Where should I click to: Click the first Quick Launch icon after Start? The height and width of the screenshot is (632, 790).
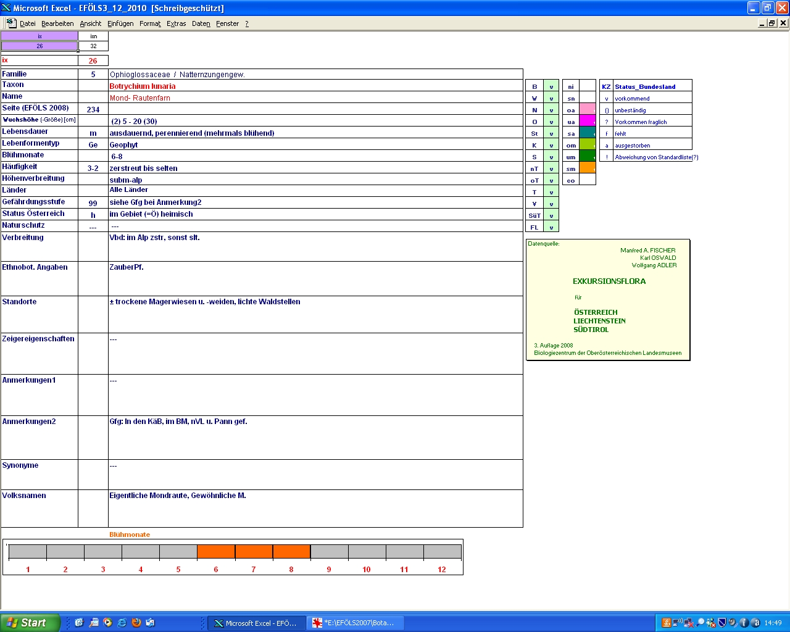tap(79, 623)
